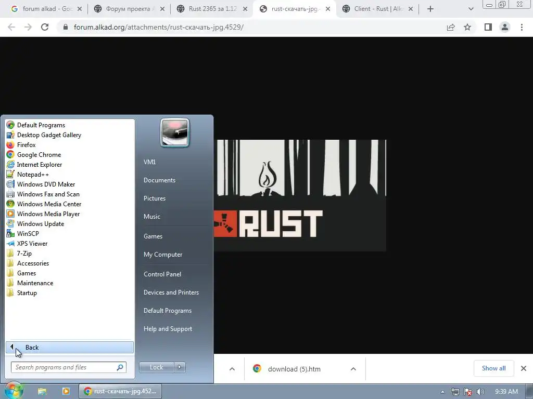Click the share page icon
Viewport: 533px width, 399px height.
(x=451, y=27)
